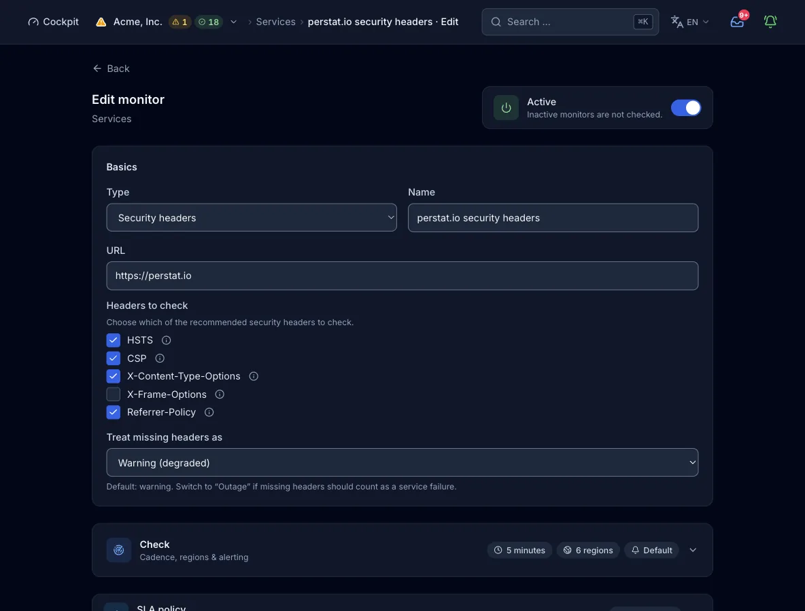Click the Cockpit gauge icon
Screen dimensions: 805x611
coord(33,22)
